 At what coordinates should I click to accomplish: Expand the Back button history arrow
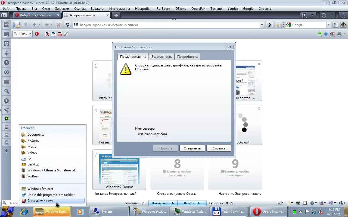click(x=39, y=25)
